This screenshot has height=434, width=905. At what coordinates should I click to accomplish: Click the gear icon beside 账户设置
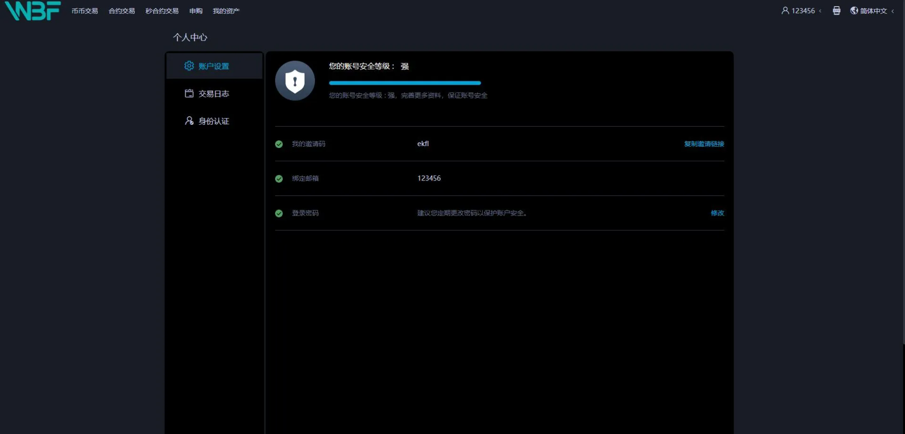189,66
